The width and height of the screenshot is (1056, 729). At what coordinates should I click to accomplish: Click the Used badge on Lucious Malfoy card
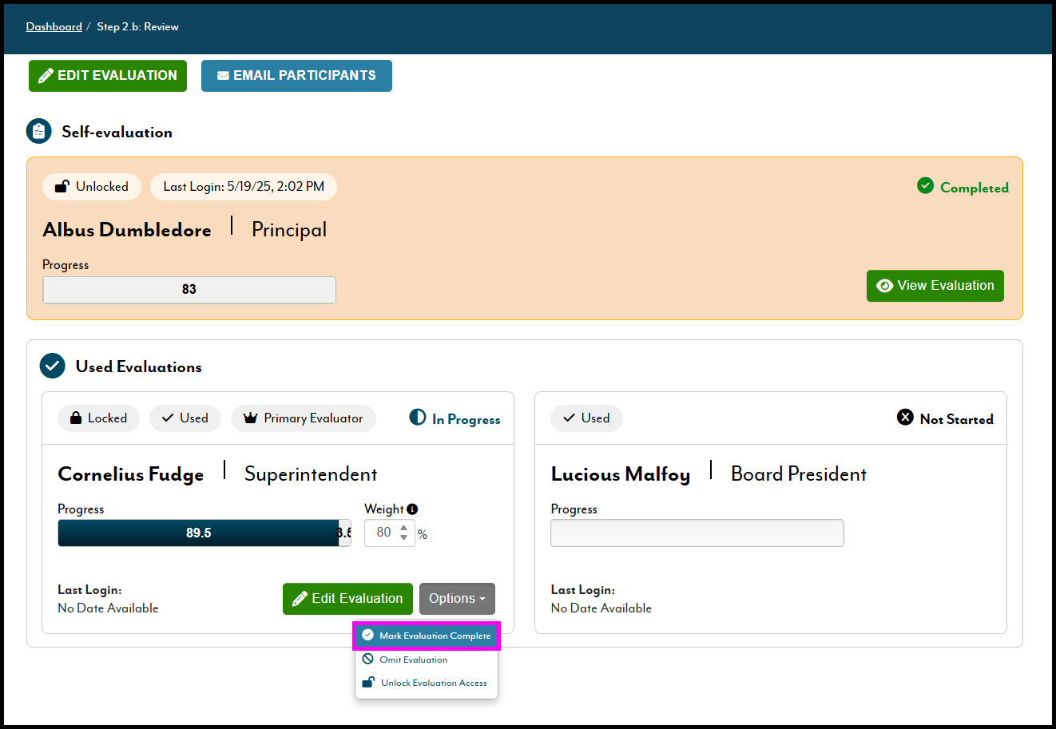point(586,418)
